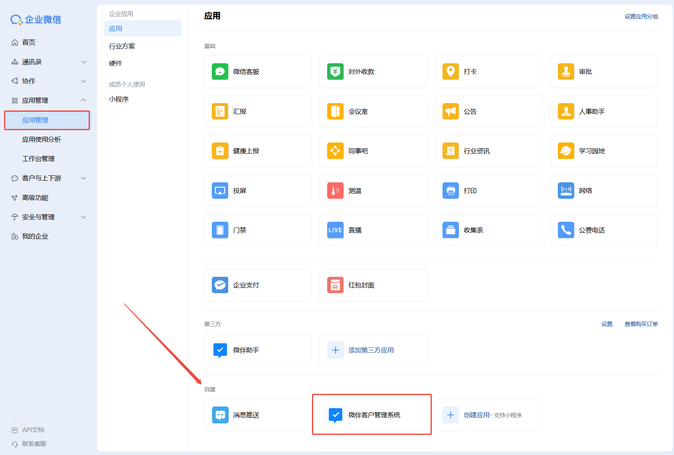The width and height of the screenshot is (674, 455).
Task: Open the 公告 megaphone icon
Action: [451, 111]
